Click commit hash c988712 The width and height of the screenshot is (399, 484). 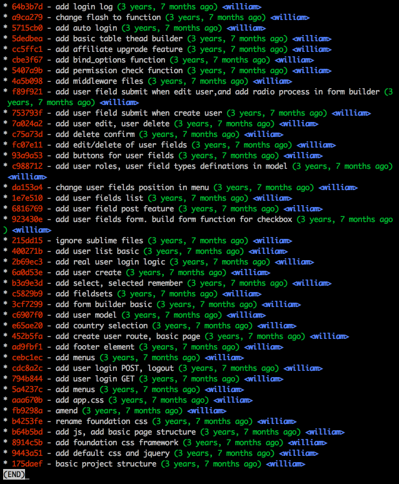pos(27,166)
